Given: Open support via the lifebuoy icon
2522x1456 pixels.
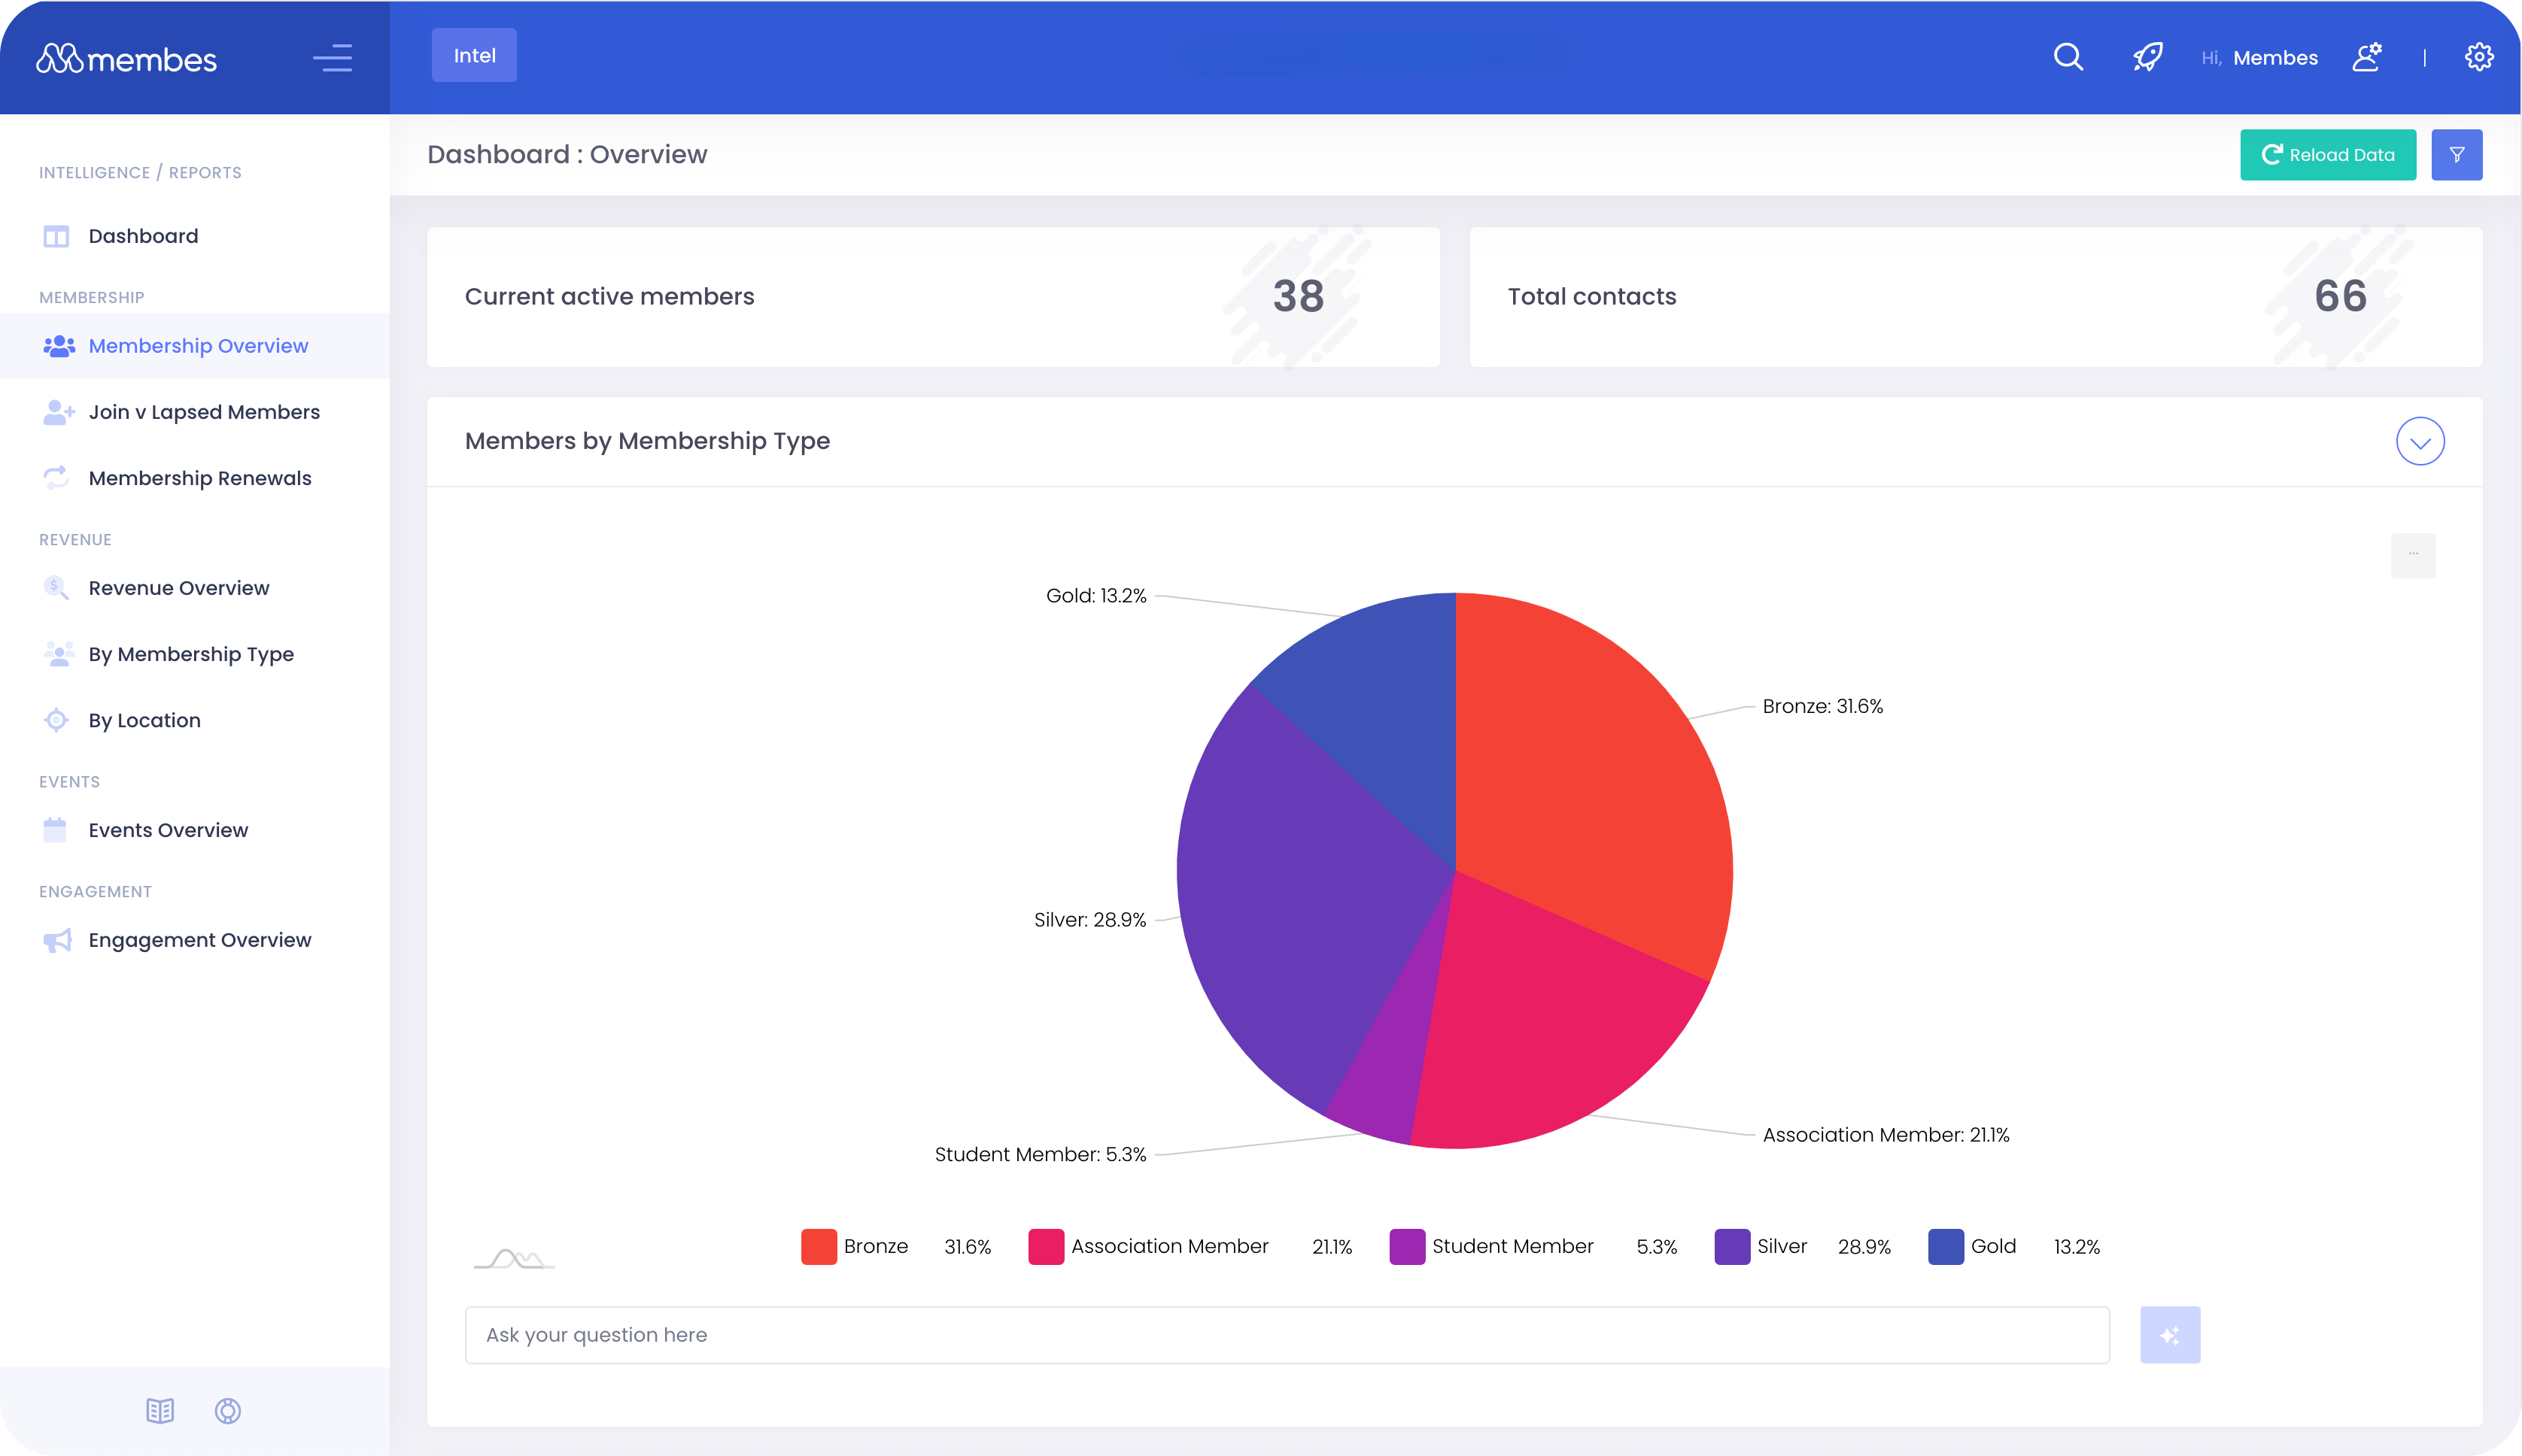Looking at the screenshot, I should (x=227, y=1411).
